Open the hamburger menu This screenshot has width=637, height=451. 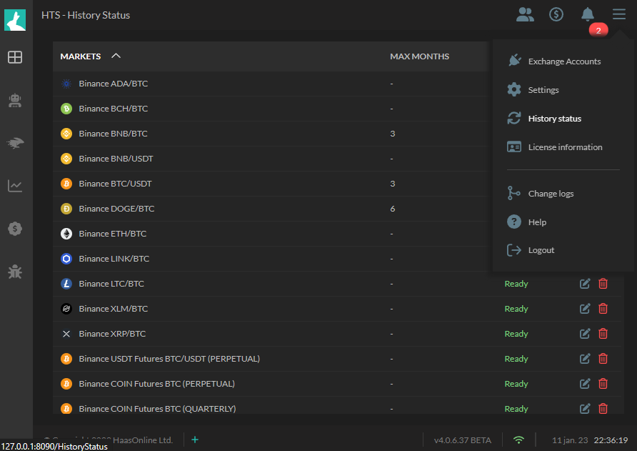pyautogui.click(x=618, y=14)
